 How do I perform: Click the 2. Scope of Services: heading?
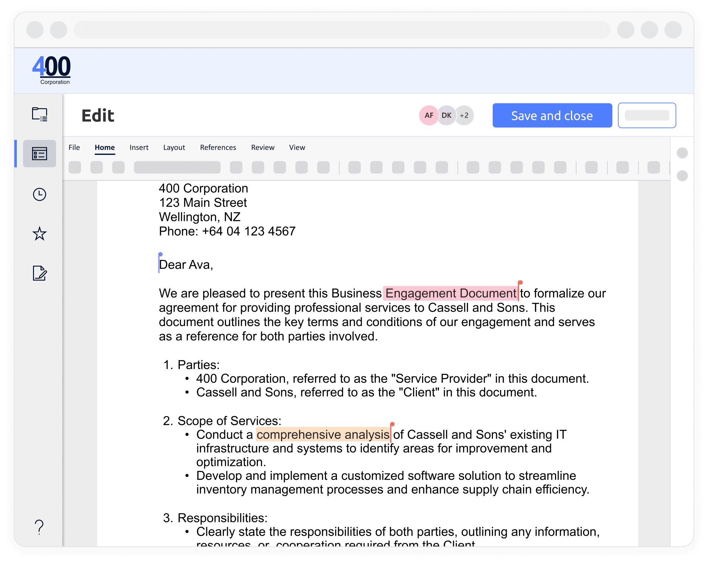222,421
